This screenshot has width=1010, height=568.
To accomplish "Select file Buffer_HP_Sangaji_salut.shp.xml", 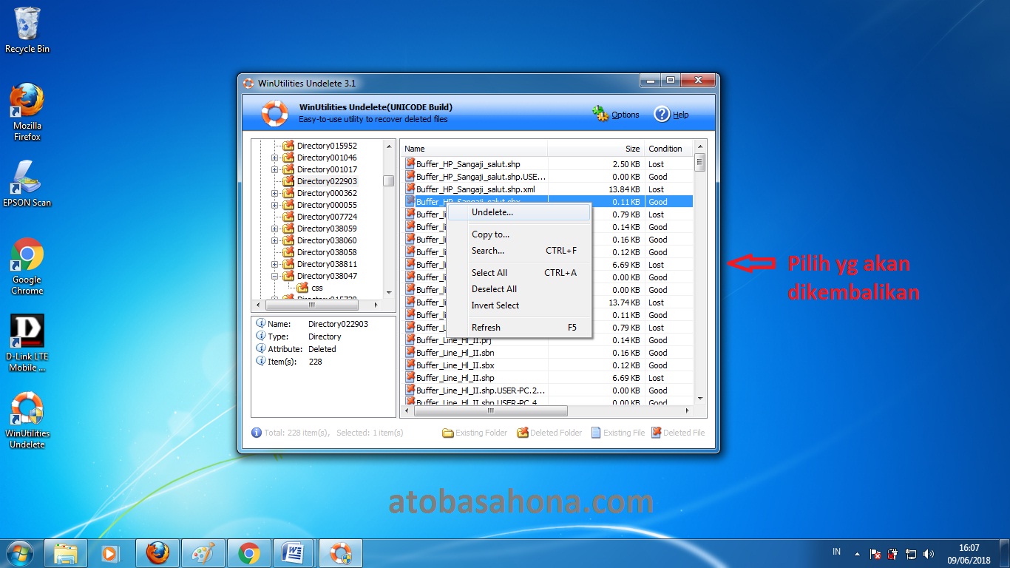I will (475, 189).
